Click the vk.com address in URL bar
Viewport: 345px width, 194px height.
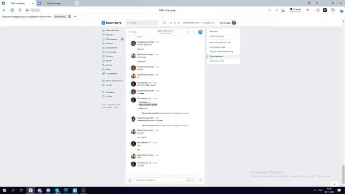click(x=35, y=10)
